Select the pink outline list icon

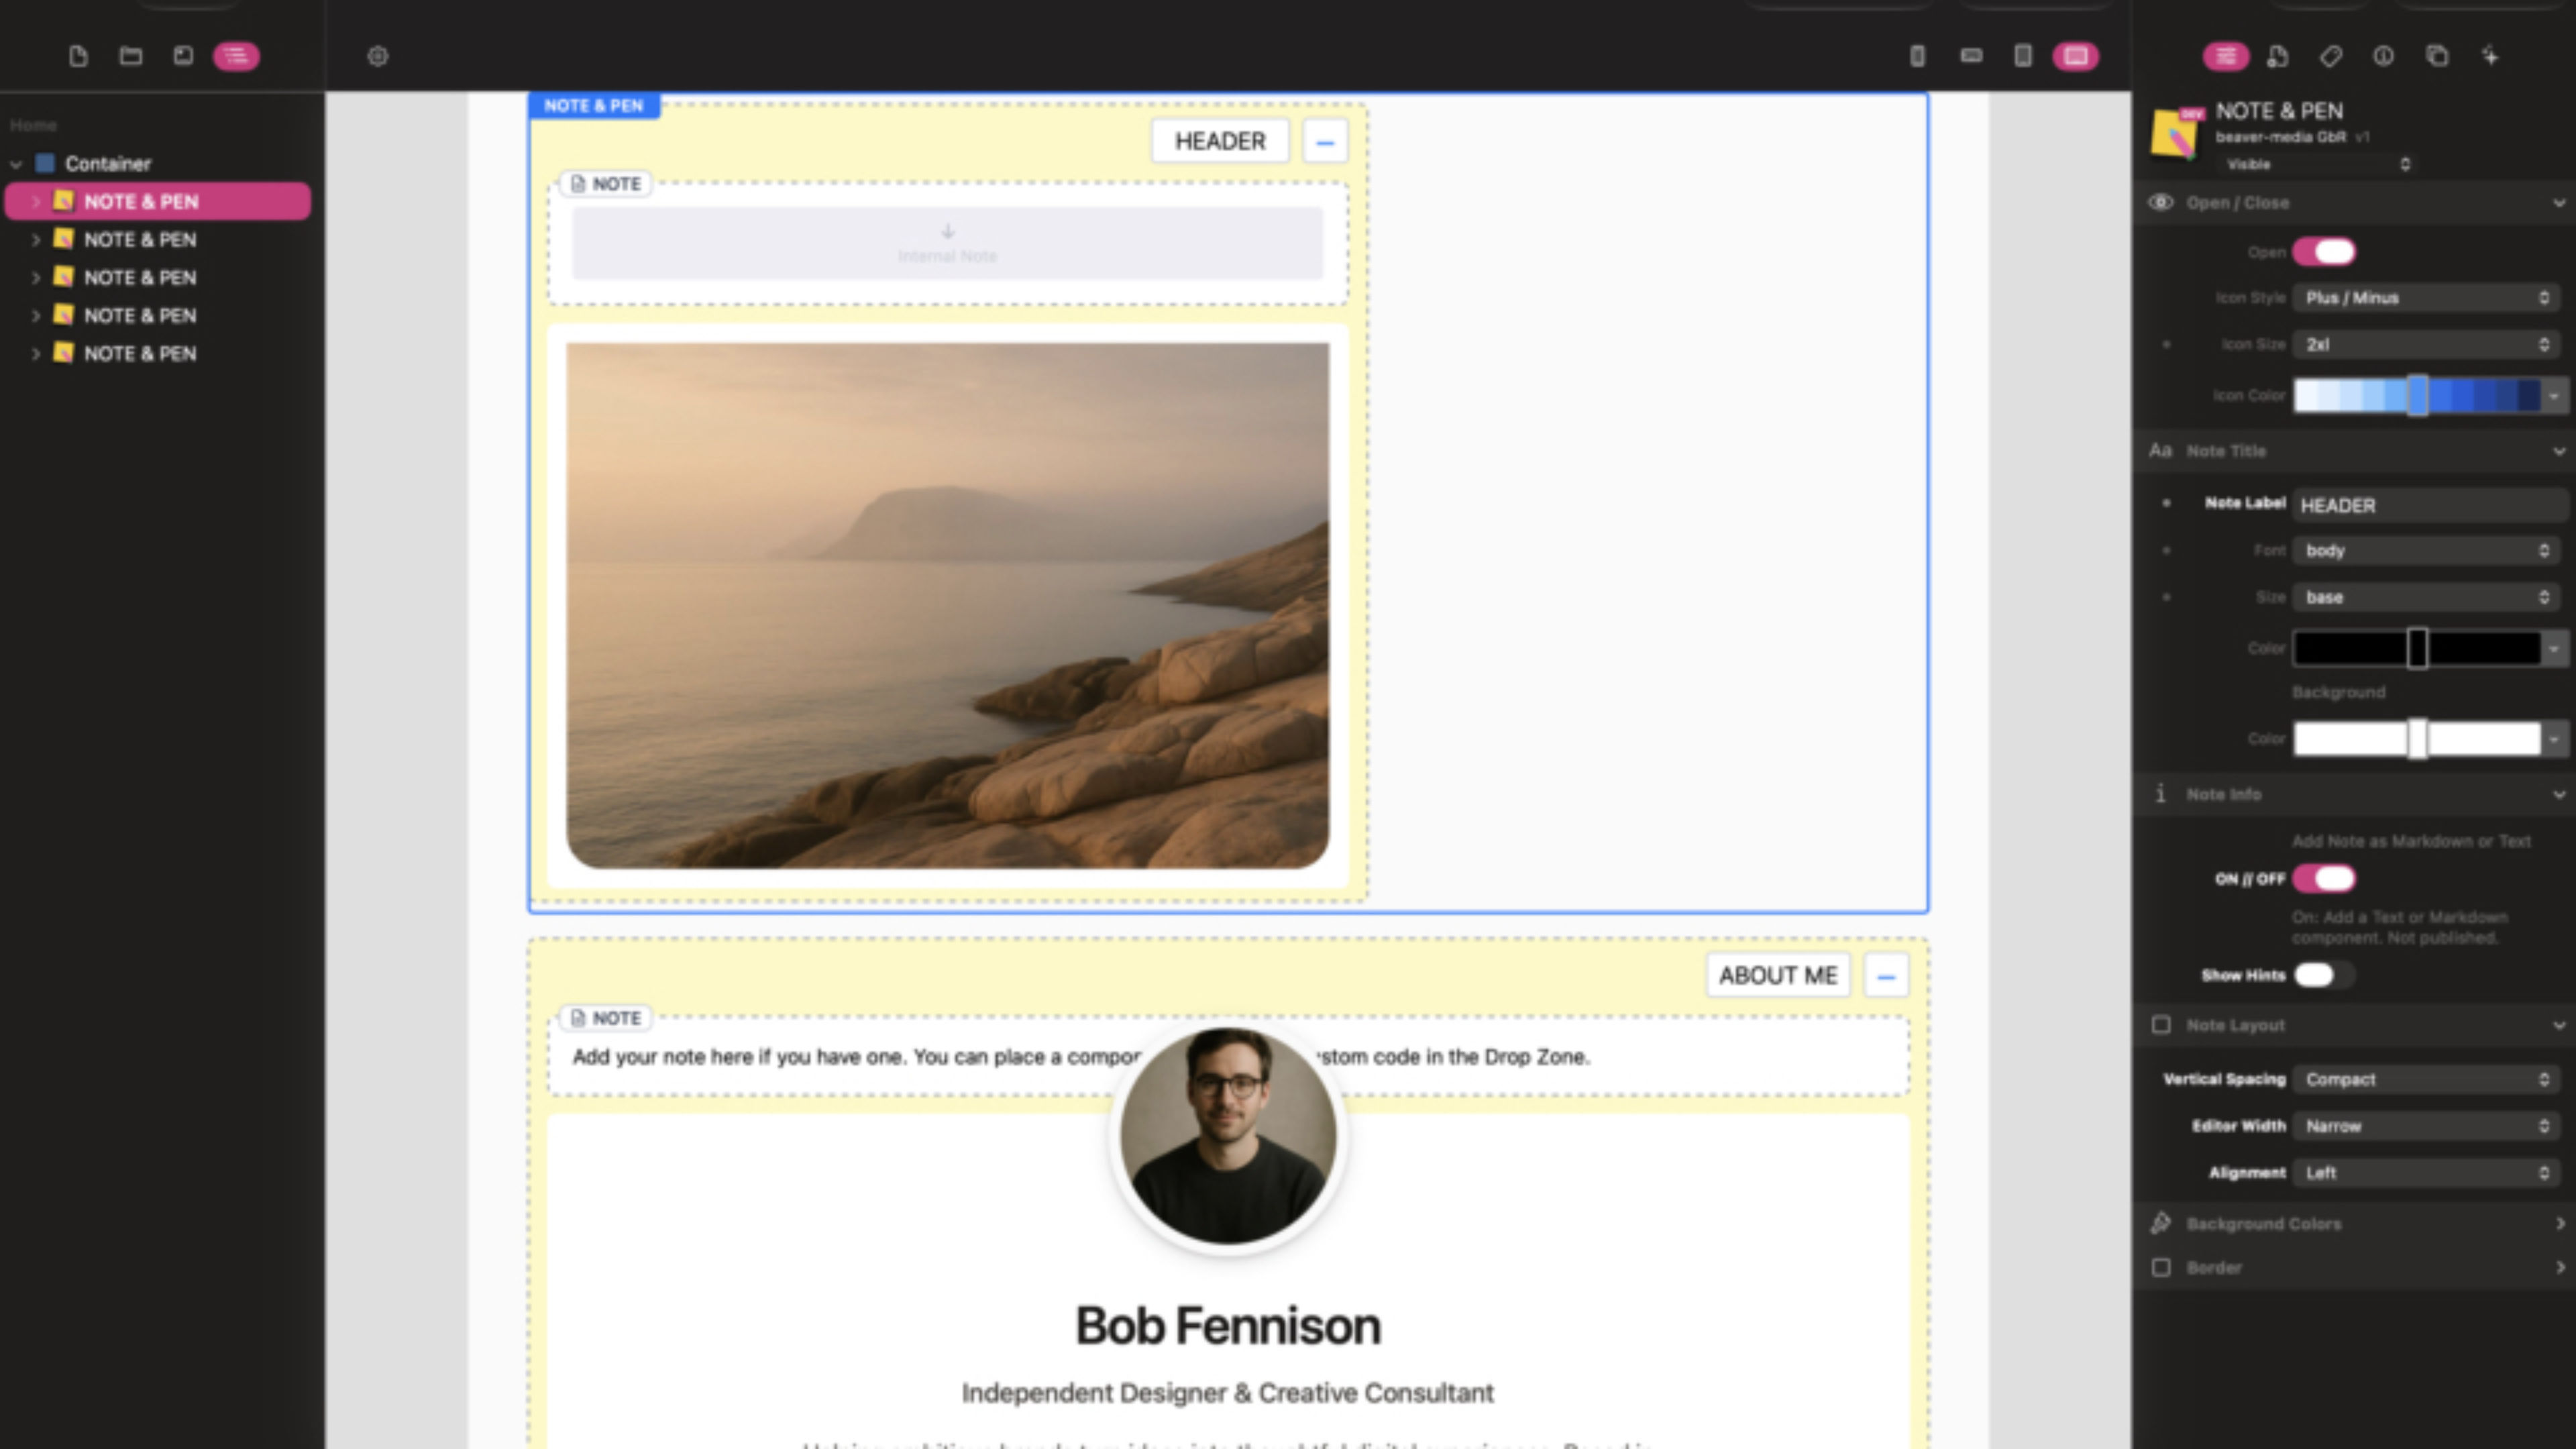(236, 56)
